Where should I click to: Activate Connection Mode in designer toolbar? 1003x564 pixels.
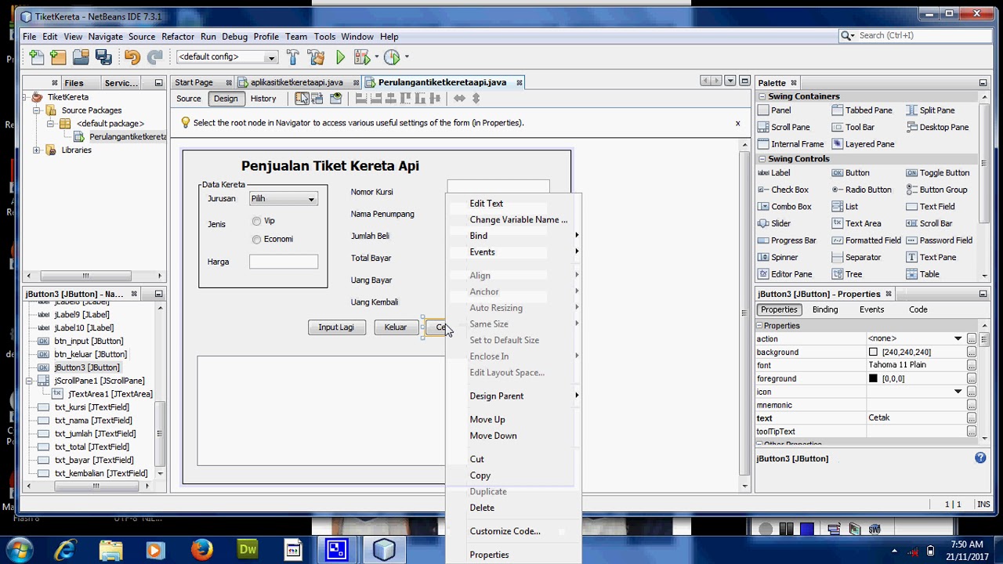coord(317,98)
